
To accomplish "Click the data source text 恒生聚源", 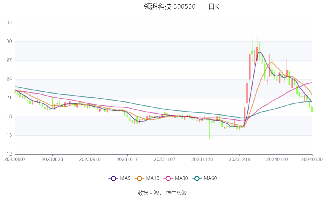I will coord(177,193).
